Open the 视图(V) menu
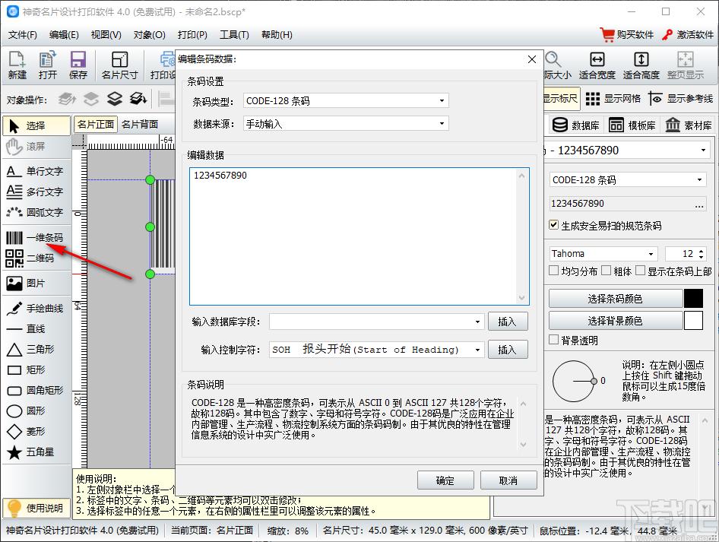The height and width of the screenshot is (542, 719). 106,35
